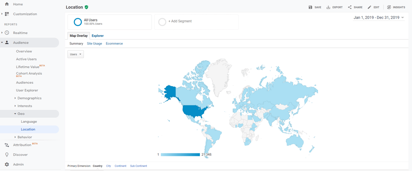This screenshot has height=171, width=412.
Task: Collapse the Geo submenu
Action: [x=15, y=114]
